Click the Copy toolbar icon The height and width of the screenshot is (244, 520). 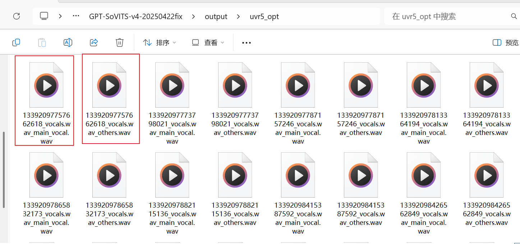pos(16,42)
